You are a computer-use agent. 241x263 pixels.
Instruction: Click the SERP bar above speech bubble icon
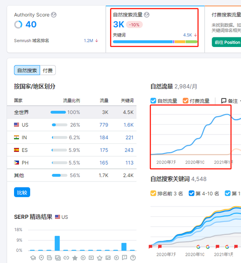tap(124, 247)
